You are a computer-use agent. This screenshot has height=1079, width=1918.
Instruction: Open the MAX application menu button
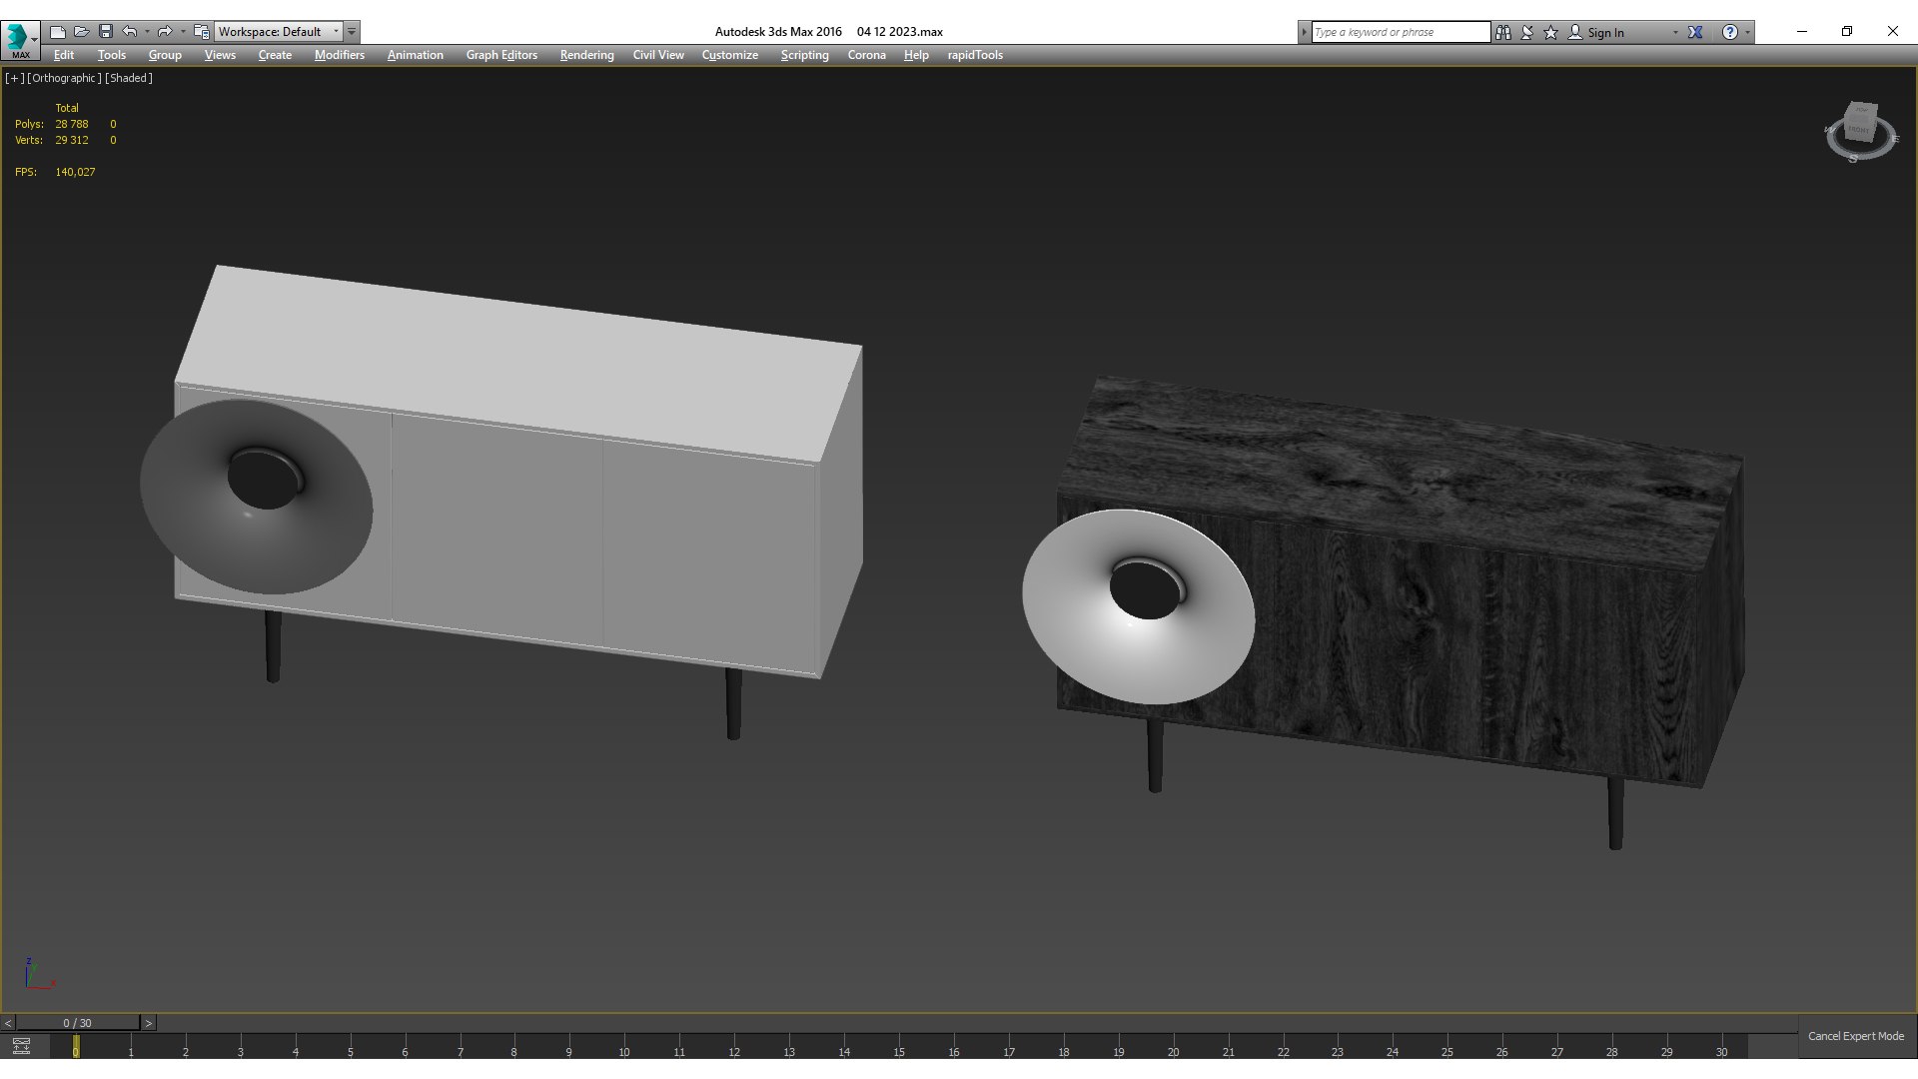pyautogui.click(x=20, y=40)
